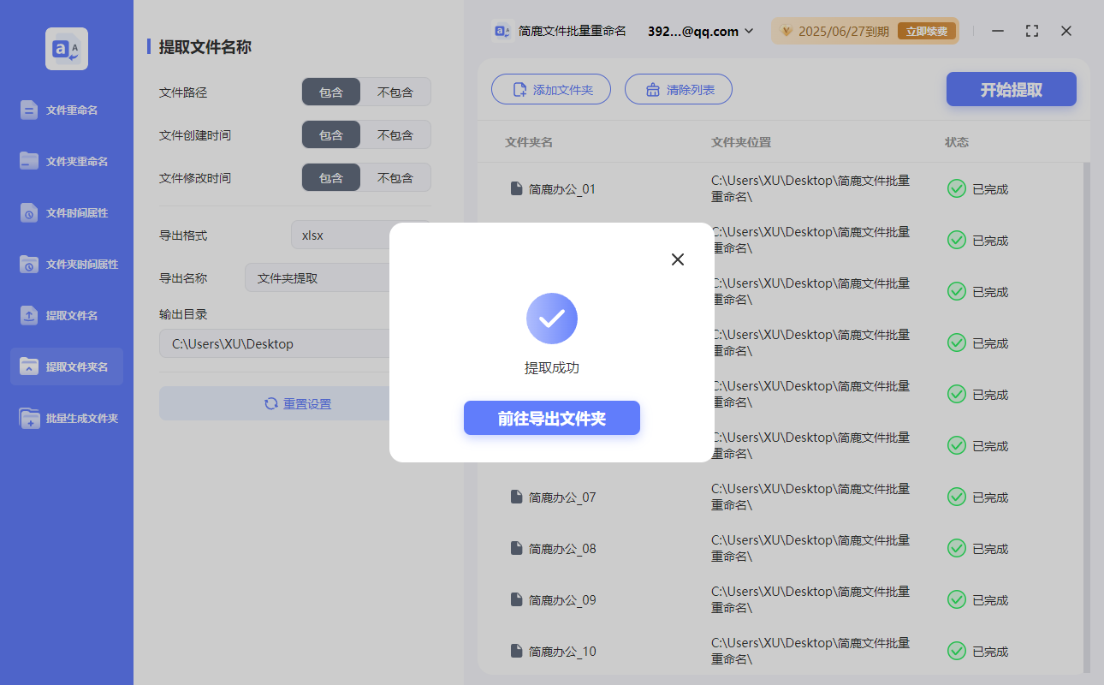This screenshot has height=685, width=1104.
Task: Open the 文件时间属性 tool
Action: click(66, 212)
